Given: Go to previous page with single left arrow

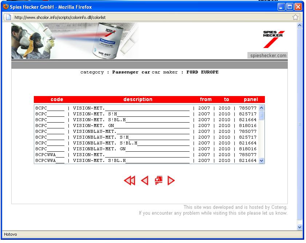Looking at the screenshot, I should [144, 180].
